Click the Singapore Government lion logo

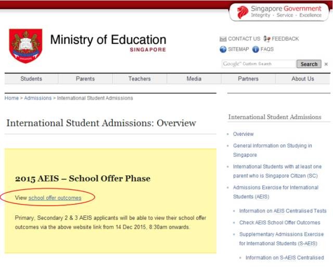pyautogui.click(x=242, y=12)
